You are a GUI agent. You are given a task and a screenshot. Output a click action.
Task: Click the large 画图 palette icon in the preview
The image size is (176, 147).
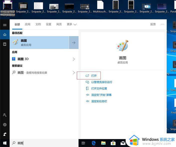tap(122, 46)
